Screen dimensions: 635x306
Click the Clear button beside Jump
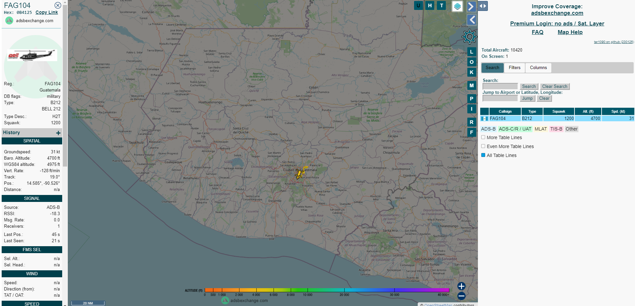pyautogui.click(x=544, y=98)
